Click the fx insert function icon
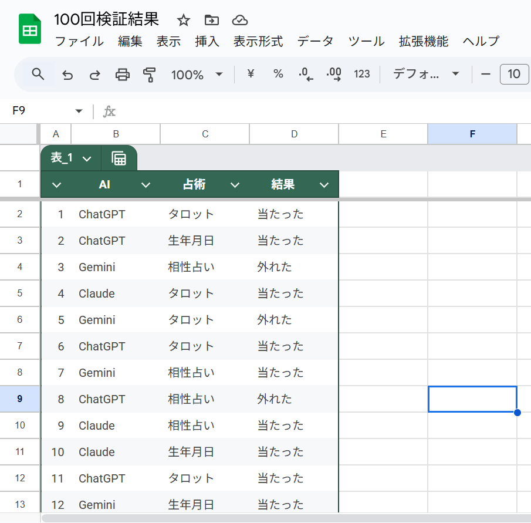This screenshot has width=531, height=523. (x=109, y=111)
